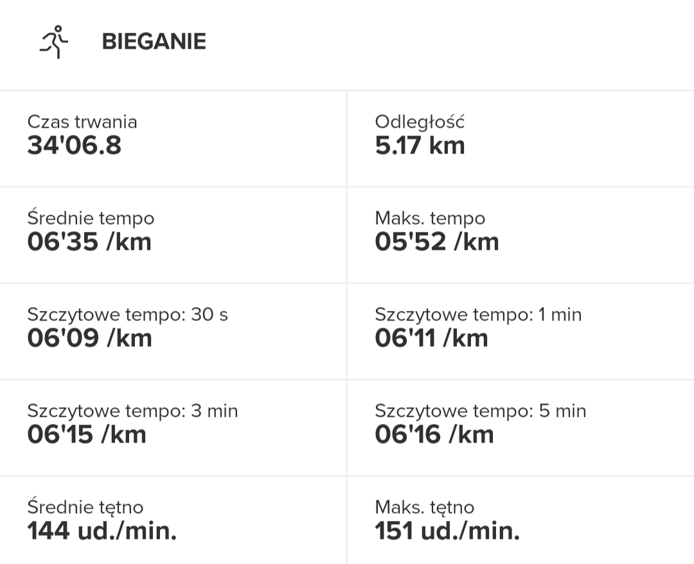The width and height of the screenshot is (694, 564).
Task: Open the Szczytowe tempo: 1 min label
Action: coord(478,314)
